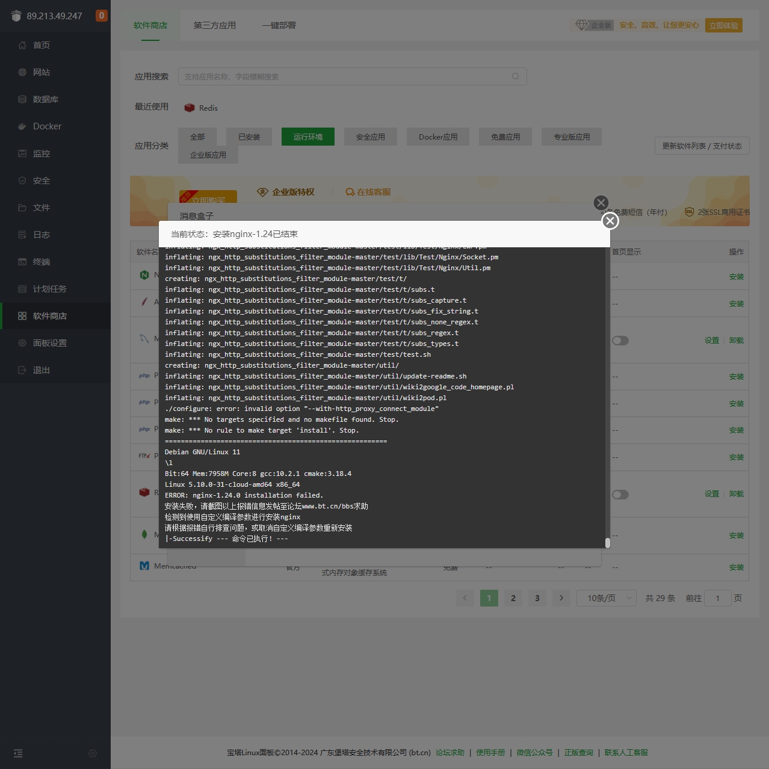Filter by 已安装 category

[249, 137]
